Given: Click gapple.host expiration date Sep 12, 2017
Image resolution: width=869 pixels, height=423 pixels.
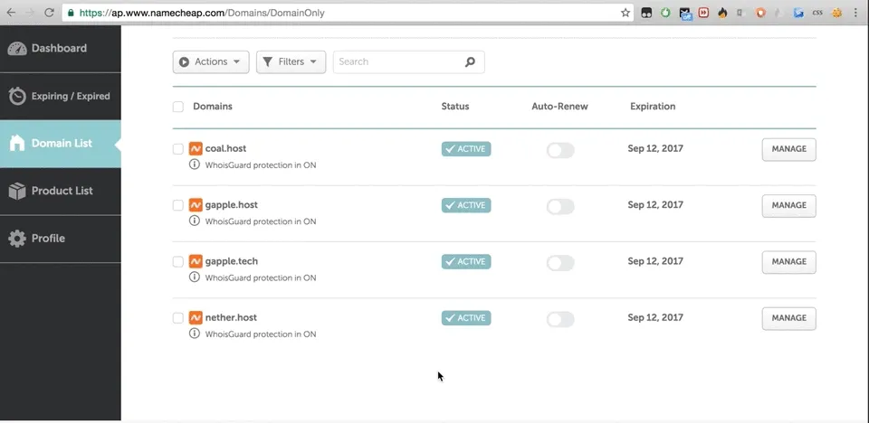Looking at the screenshot, I should 655,205.
